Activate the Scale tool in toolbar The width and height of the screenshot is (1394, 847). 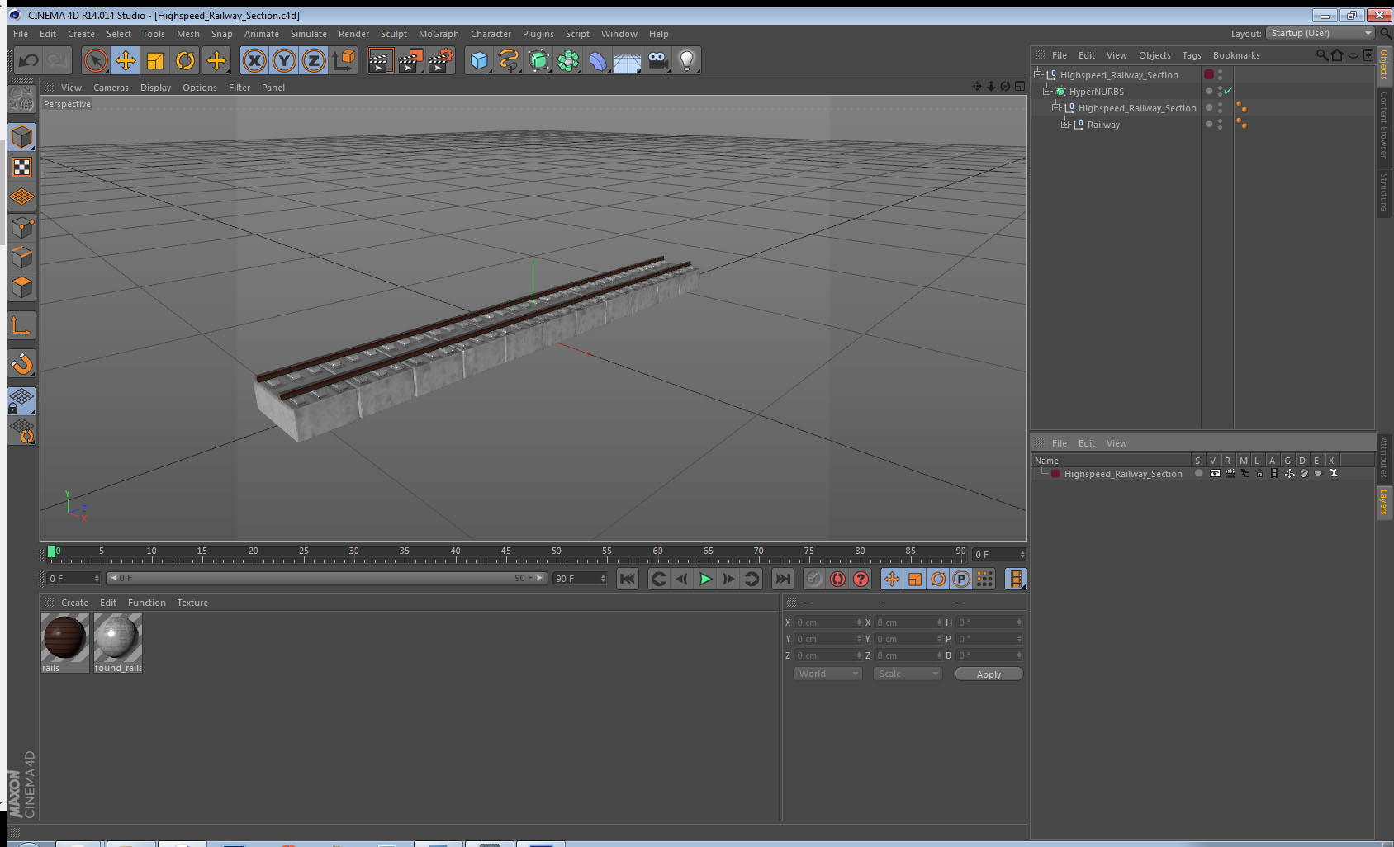pos(155,60)
